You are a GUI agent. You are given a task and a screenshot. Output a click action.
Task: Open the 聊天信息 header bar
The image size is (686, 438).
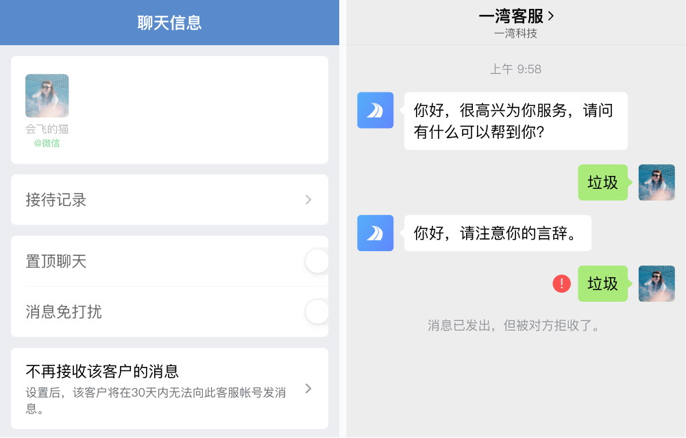click(169, 22)
